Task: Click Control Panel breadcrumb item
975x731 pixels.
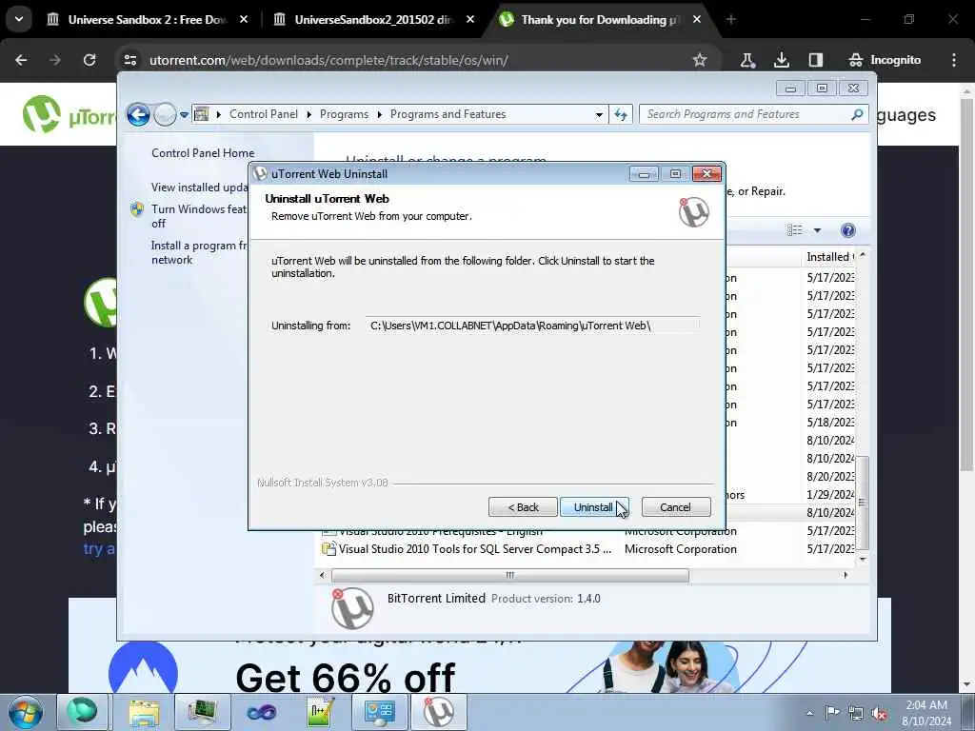Action: tap(264, 114)
